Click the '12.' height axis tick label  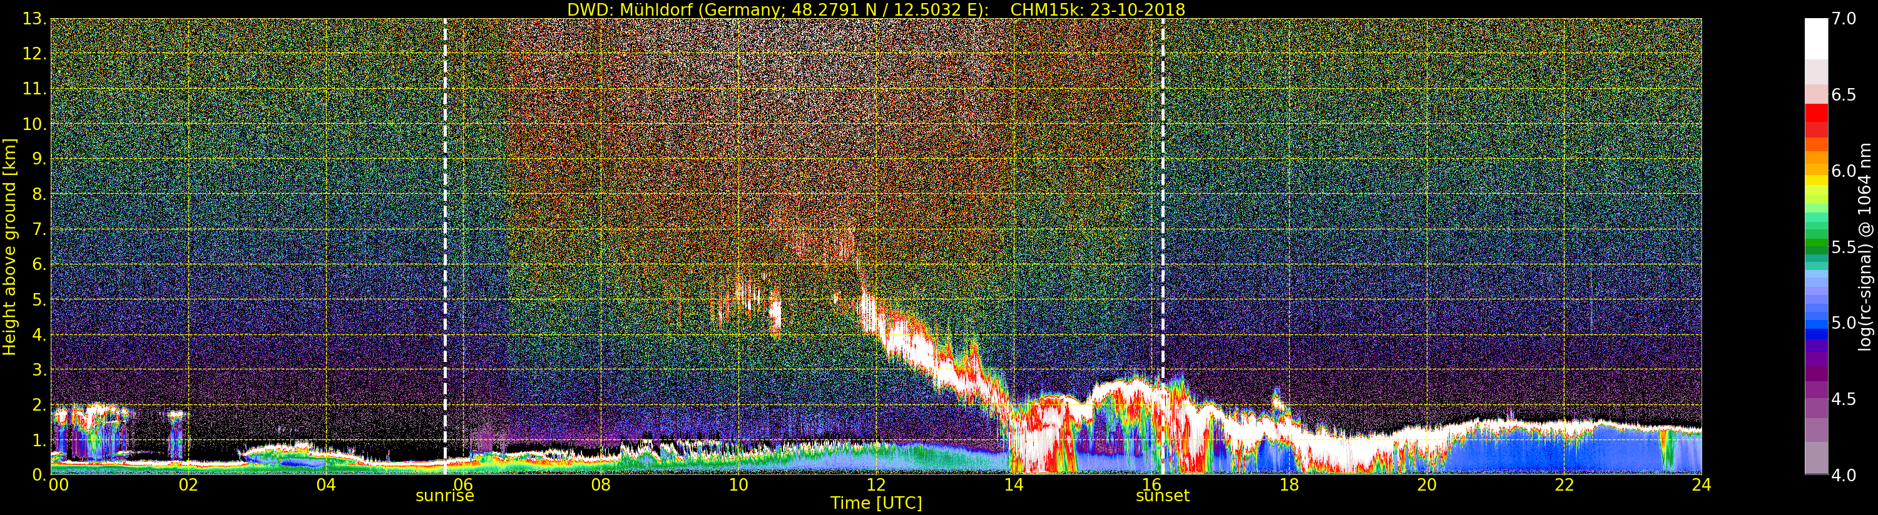click(35, 54)
